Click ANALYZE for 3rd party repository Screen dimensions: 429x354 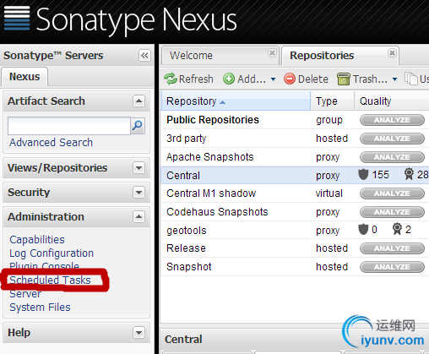tap(392, 139)
